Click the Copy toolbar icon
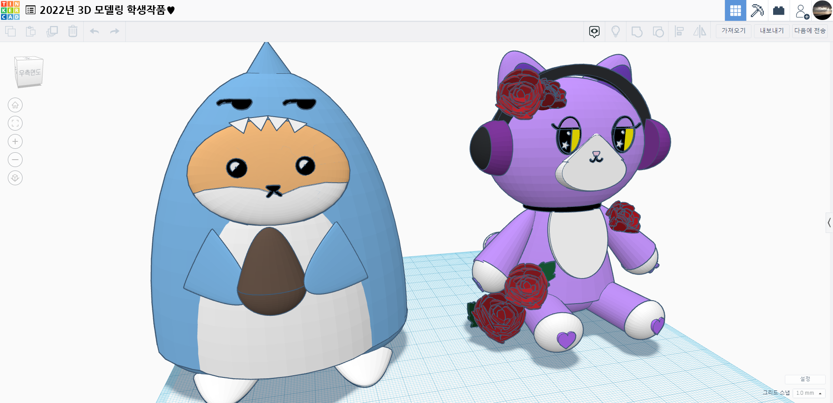 tap(10, 31)
